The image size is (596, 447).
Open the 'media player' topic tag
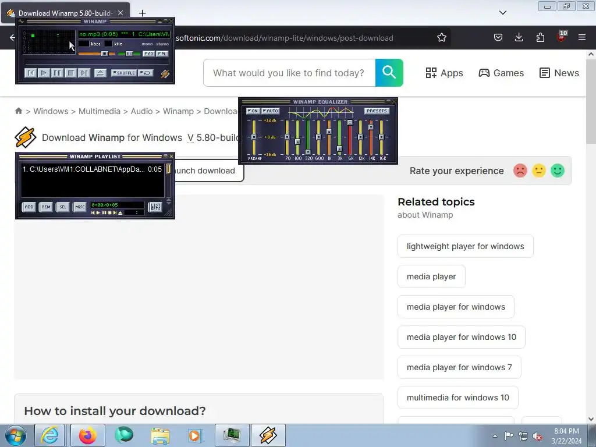pyautogui.click(x=431, y=276)
